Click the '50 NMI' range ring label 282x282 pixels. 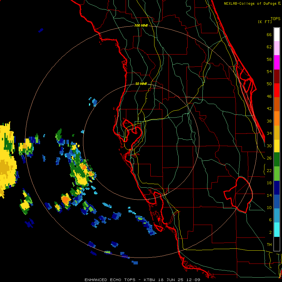tap(141, 84)
